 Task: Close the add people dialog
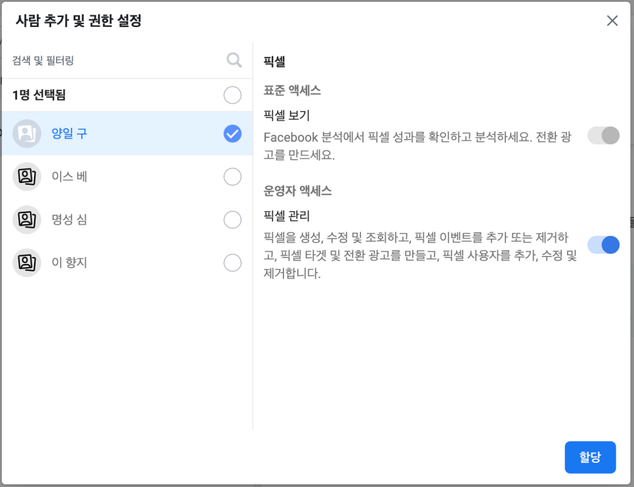tap(612, 20)
